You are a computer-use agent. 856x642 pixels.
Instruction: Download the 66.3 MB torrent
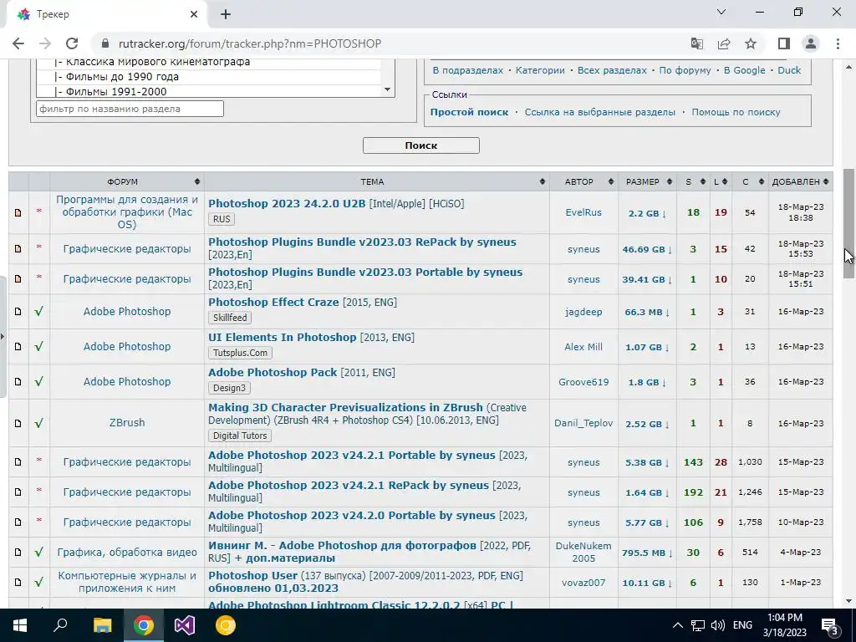point(647,313)
